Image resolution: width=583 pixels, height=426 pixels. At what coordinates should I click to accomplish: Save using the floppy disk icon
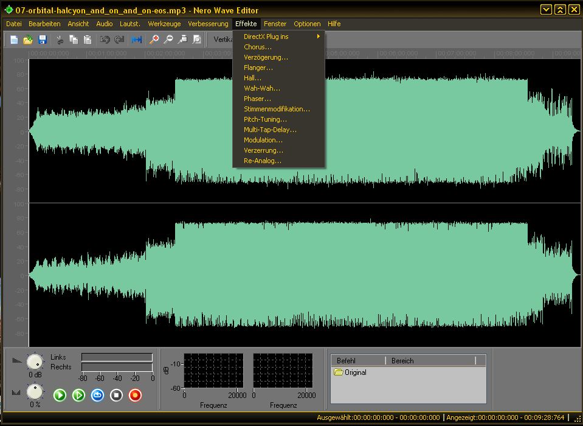tap(43, 40)
